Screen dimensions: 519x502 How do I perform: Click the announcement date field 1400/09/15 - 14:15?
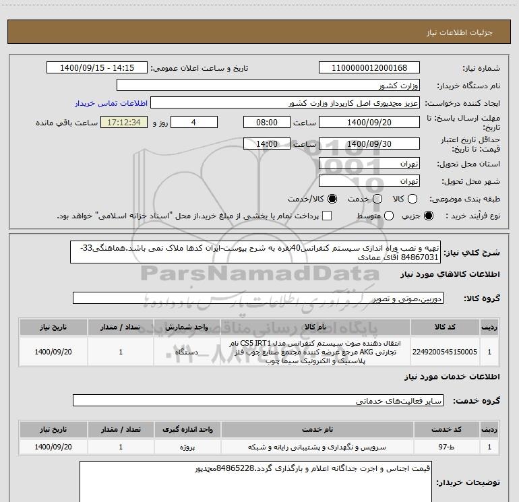tap(97, 67)
